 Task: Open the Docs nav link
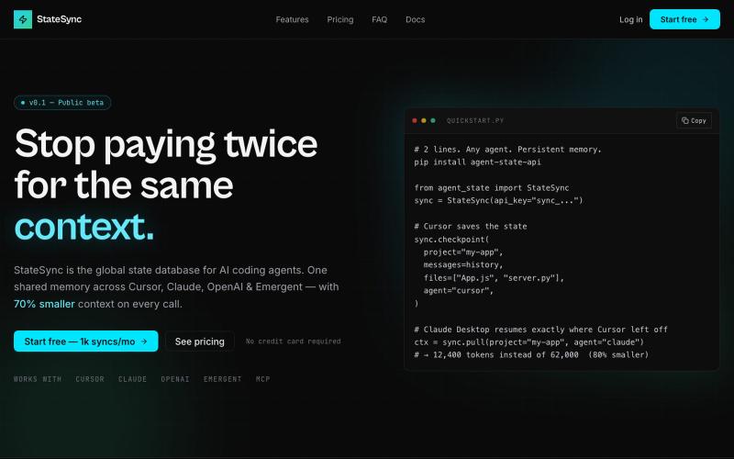pos(416,19)
